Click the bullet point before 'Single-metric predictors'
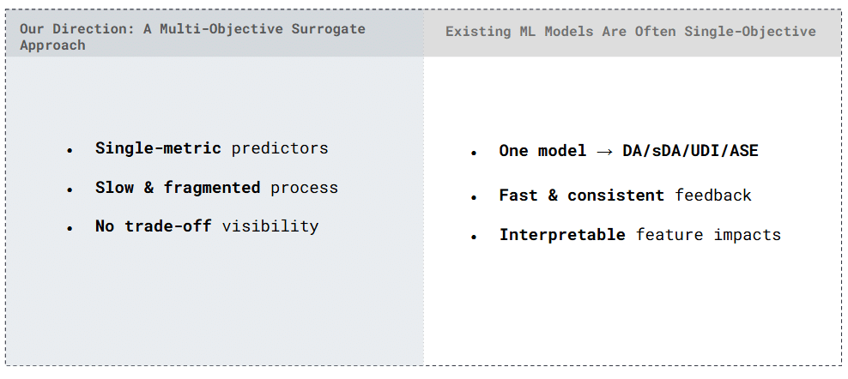Viewport: 848px width, 379px height. click(x=70, y=150)
